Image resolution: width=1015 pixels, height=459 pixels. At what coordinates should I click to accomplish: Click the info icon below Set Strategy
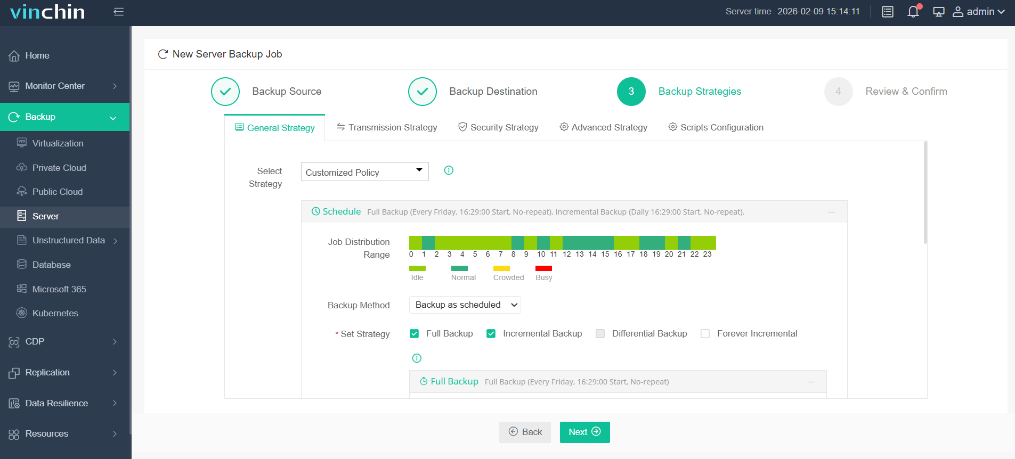(x=417, y=358)
